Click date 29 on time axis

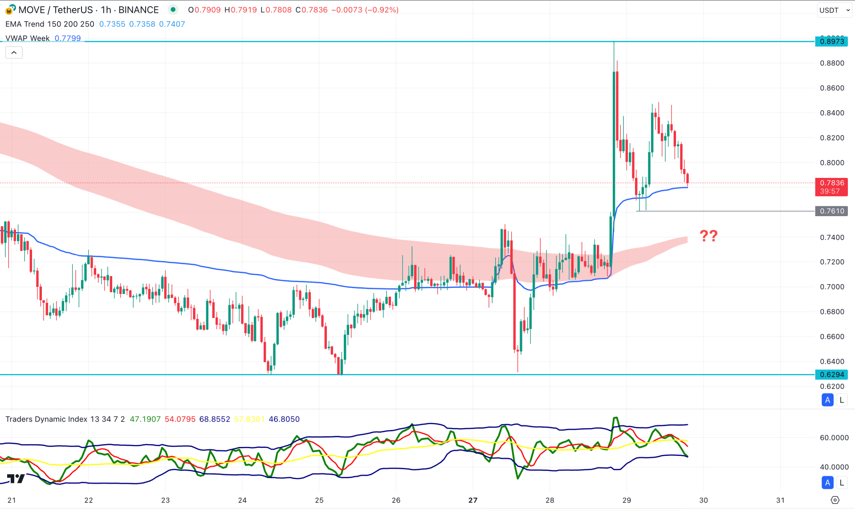(x=627, y=500)
